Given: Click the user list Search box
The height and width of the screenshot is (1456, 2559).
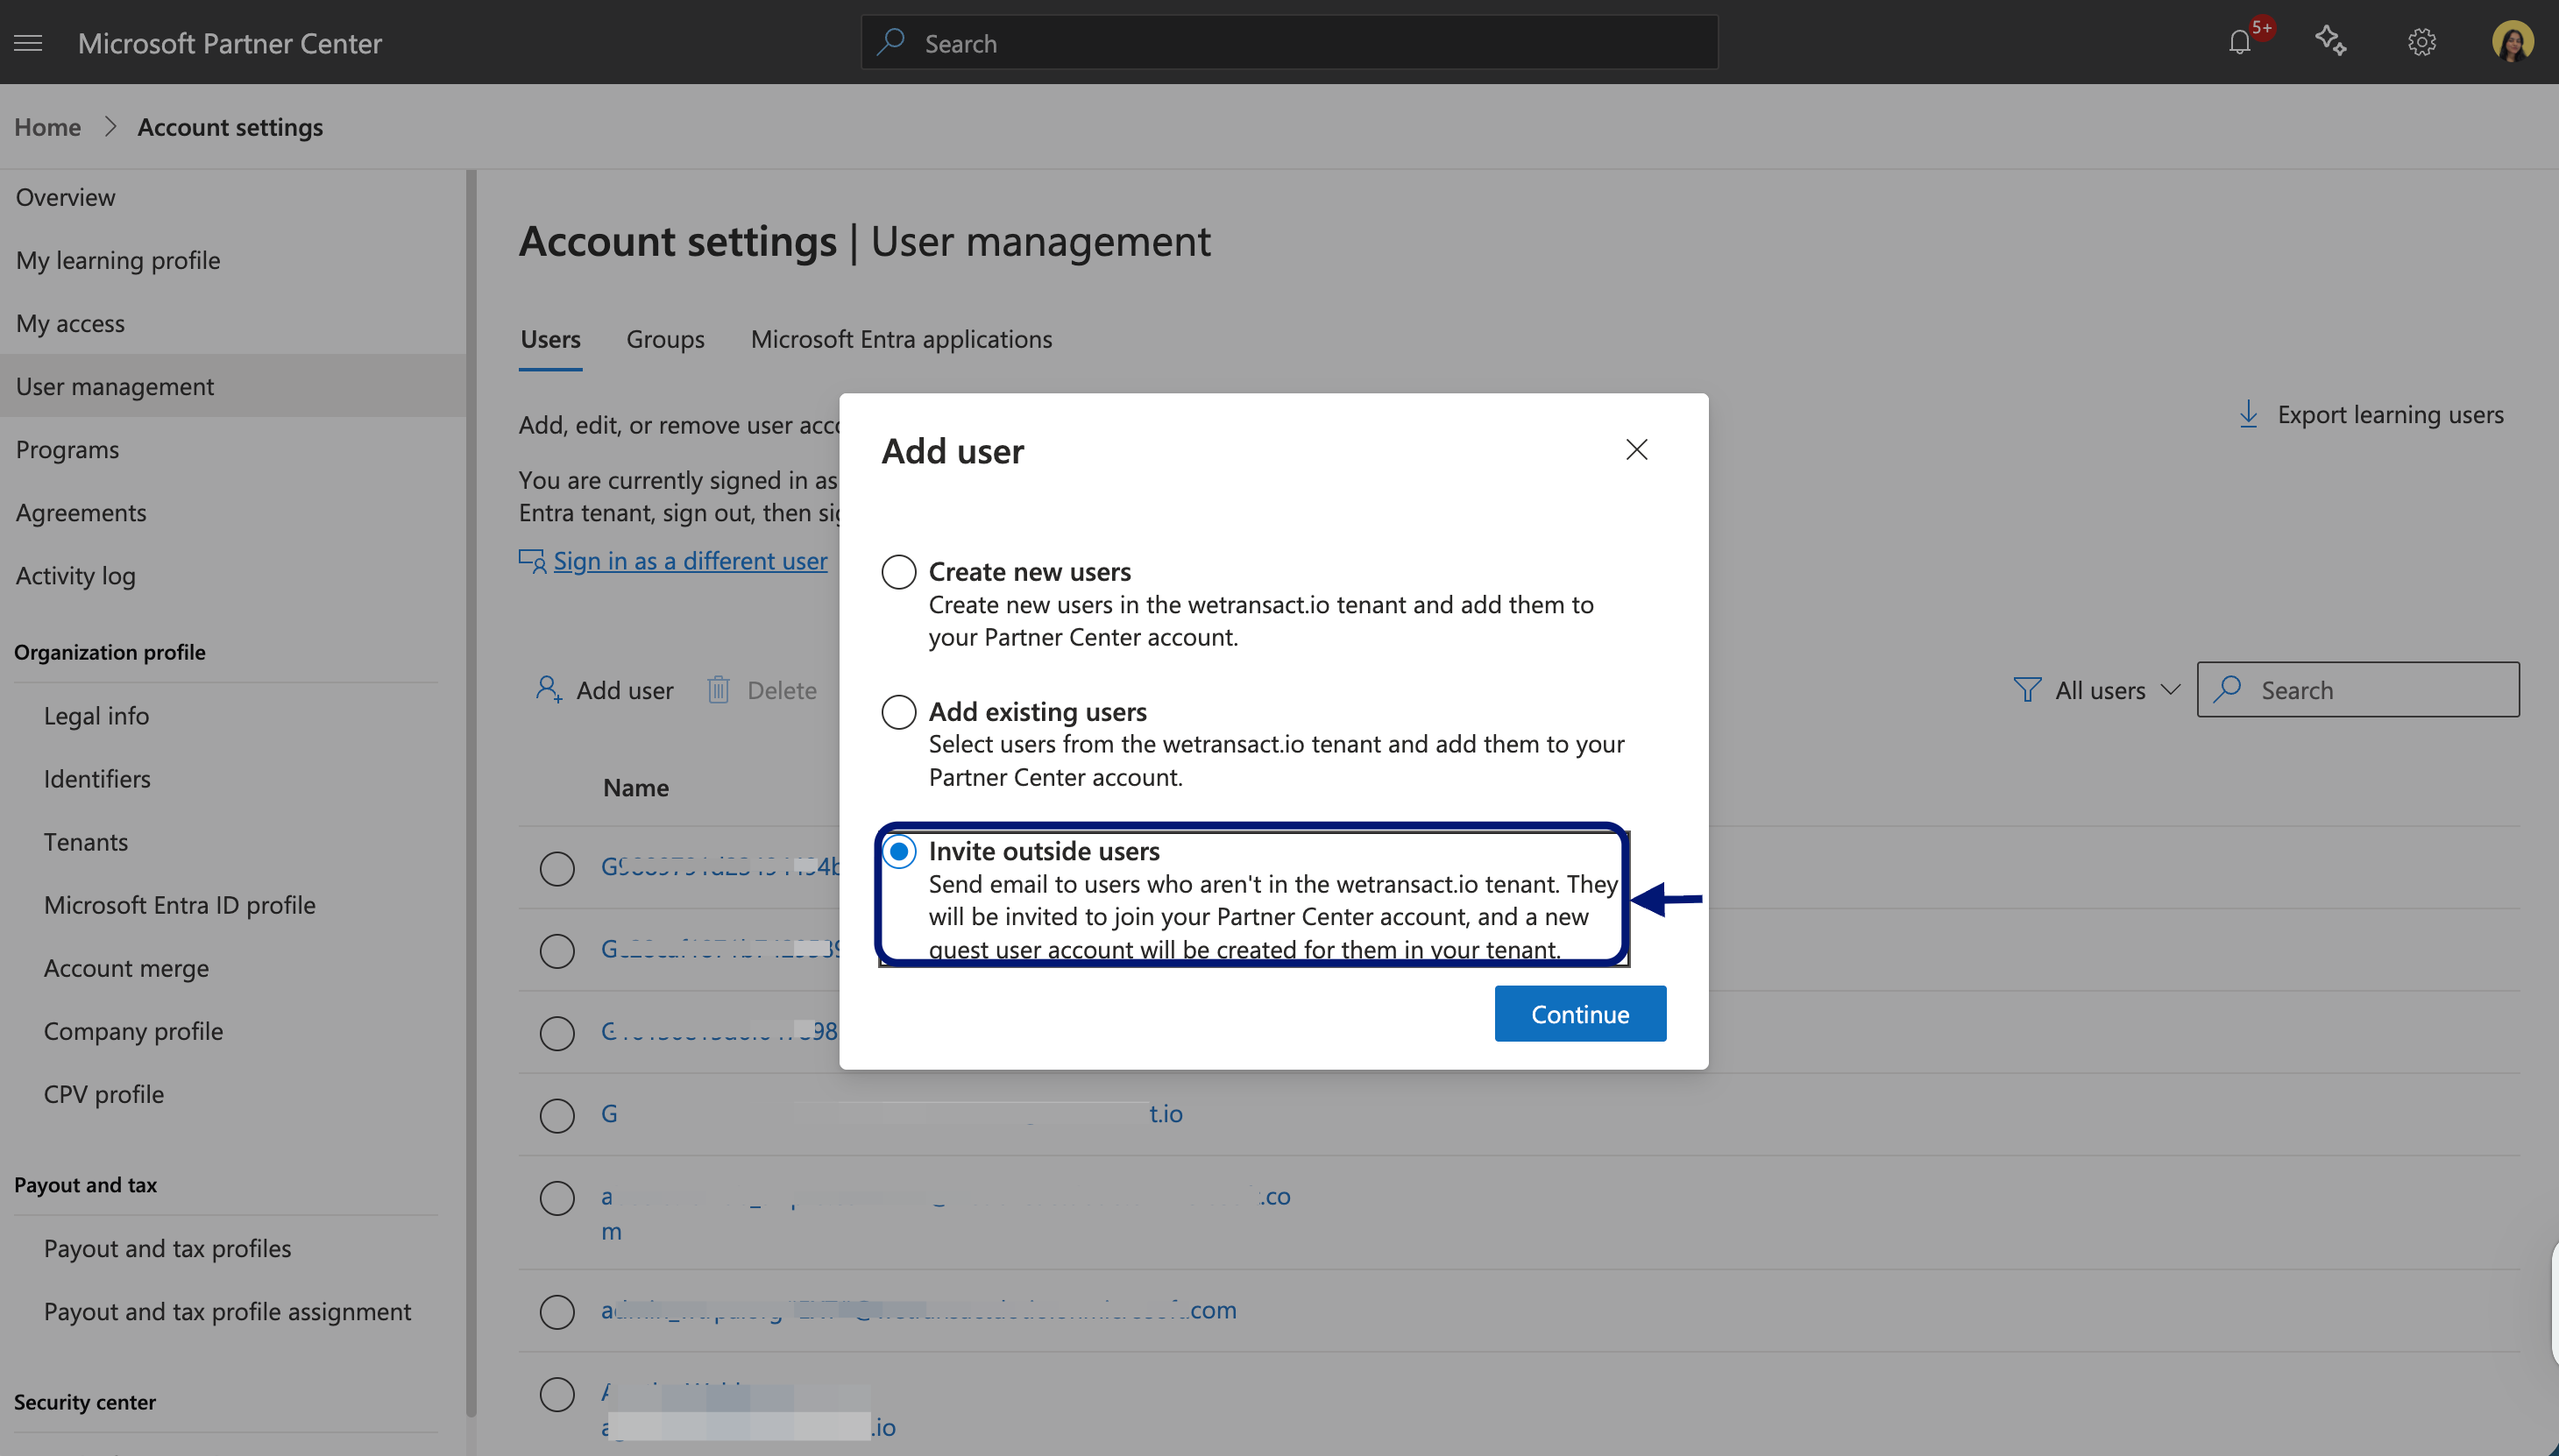Looking at the screenshot, I should point(2358,689).
